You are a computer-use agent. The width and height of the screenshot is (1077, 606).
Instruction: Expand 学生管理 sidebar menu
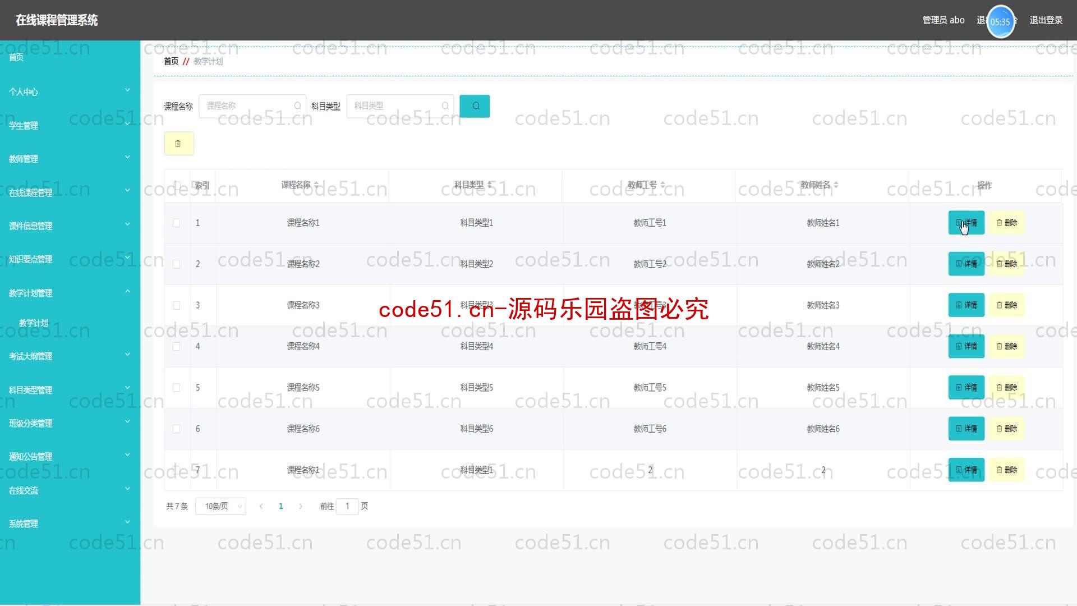[70, 125]
